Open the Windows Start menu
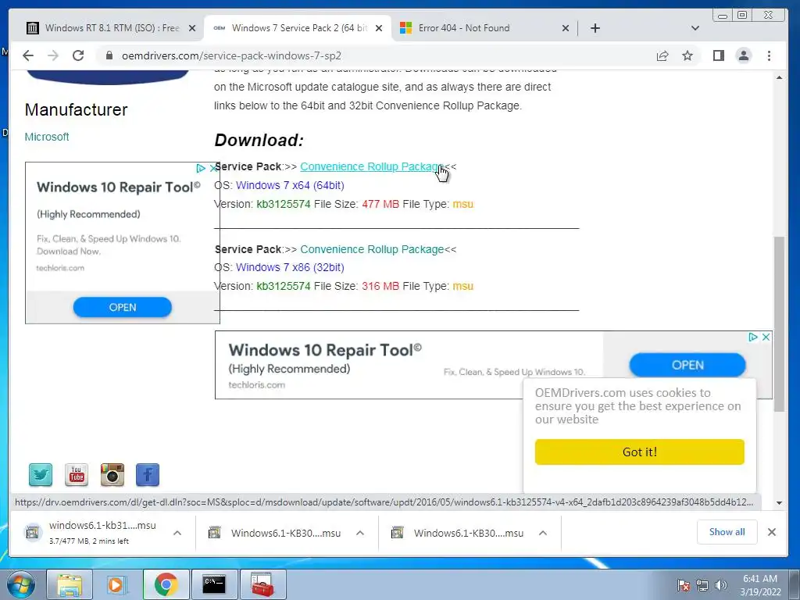 tap(21, 584)
